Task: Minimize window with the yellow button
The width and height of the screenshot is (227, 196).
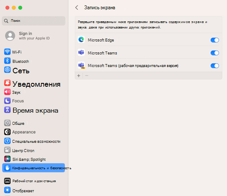Action: point(14,8)
